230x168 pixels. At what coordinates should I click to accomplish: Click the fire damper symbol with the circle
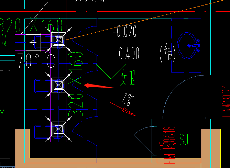coord(33,43)
